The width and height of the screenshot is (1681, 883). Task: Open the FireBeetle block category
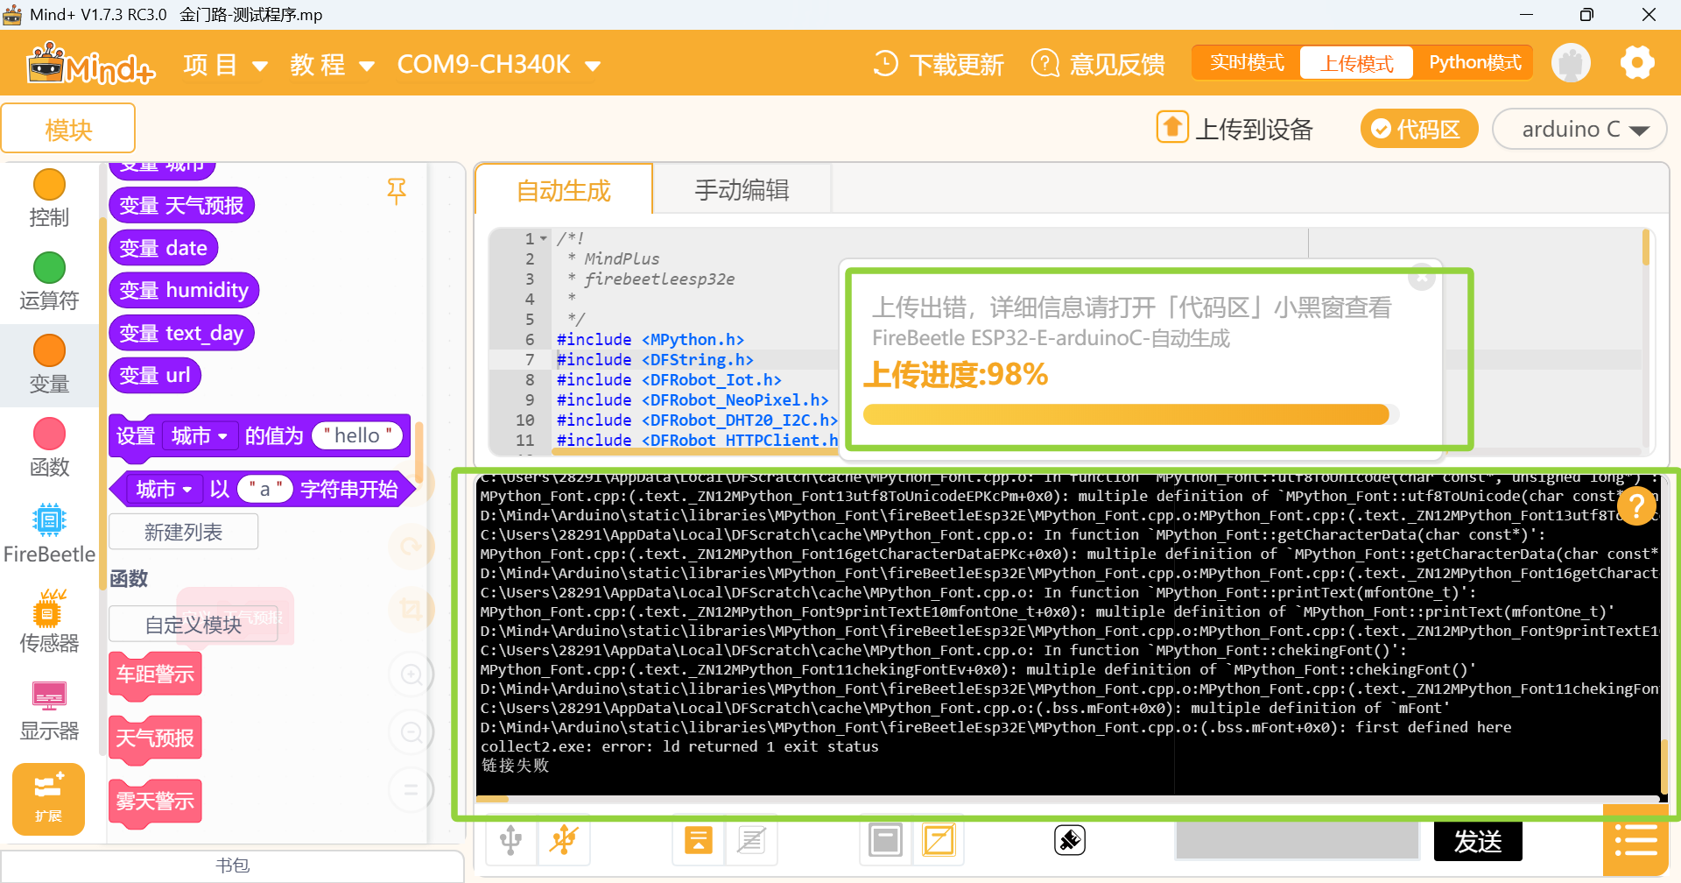(49, 534)
